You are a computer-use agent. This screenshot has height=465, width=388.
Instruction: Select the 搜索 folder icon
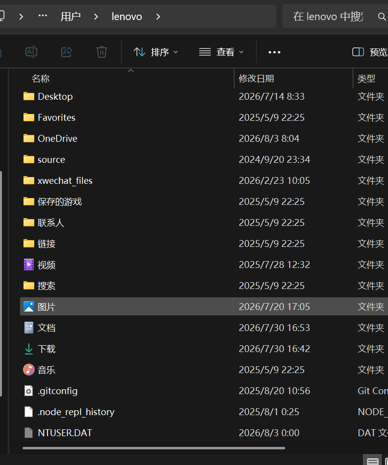pyautogui.click(x=29, y=286)
